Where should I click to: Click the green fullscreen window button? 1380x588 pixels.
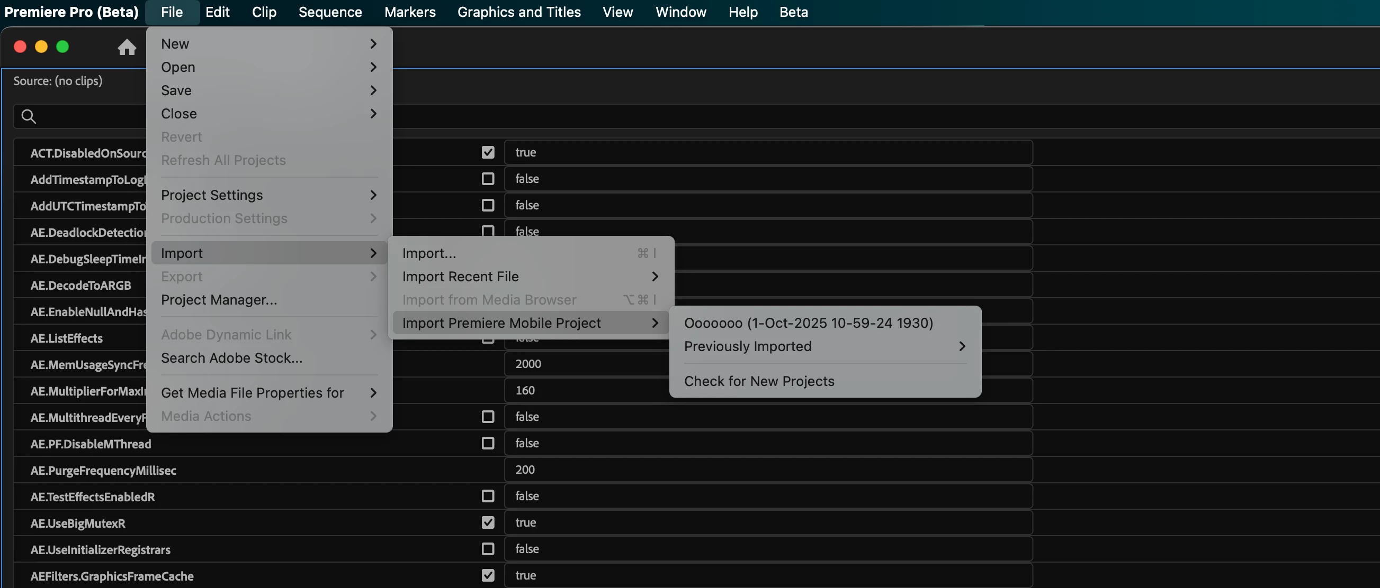[x=62, y=47]
